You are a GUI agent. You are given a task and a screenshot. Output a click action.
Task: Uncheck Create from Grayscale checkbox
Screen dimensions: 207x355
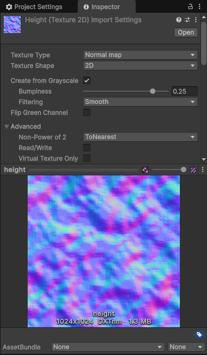coord(87,80)
